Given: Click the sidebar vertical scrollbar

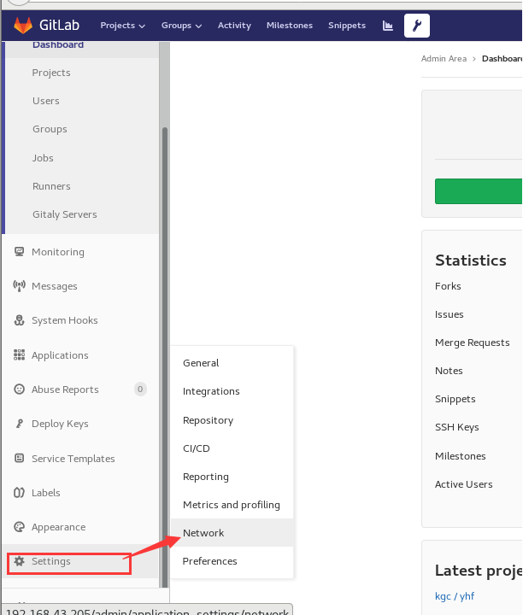Looking at the screenshot, I should (165, 357).
